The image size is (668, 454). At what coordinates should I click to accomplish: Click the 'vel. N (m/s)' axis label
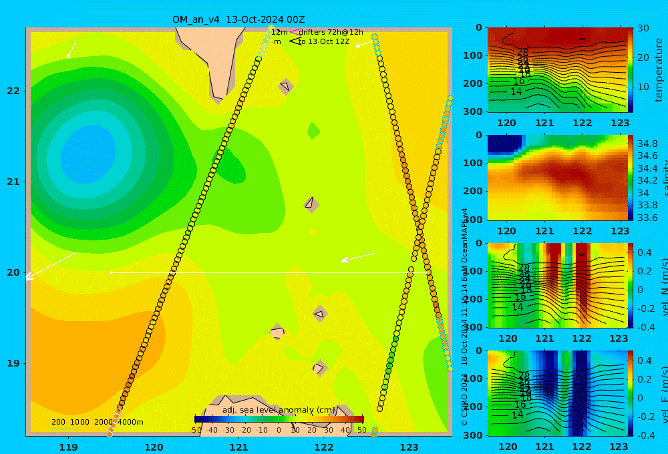664,286
